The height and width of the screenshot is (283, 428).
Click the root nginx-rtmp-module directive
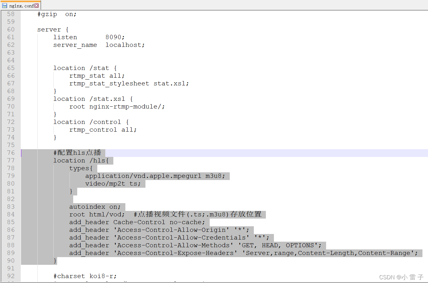[x=117, y=106]
